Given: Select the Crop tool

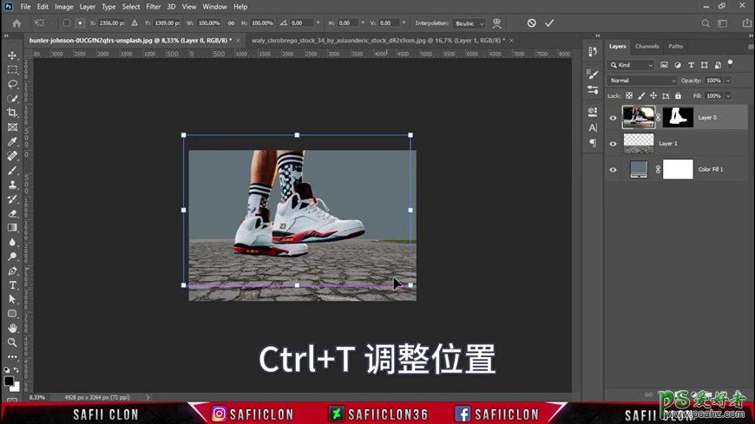Looking at the screenshot, I should tap(12, 113).
